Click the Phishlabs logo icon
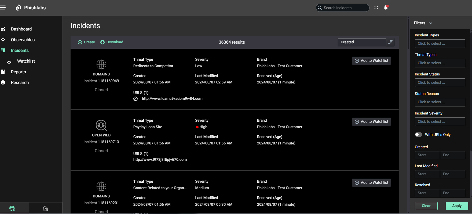472x214 pixels. coord(18,8)
